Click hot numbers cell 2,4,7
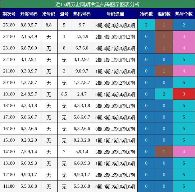This screenshot has height=192, width=195. pyautogui.click(x=82, y=94)
